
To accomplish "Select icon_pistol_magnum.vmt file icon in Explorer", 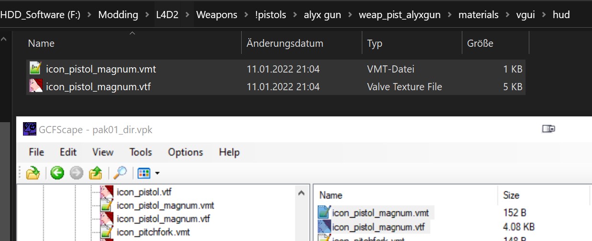I will (35, 69).
